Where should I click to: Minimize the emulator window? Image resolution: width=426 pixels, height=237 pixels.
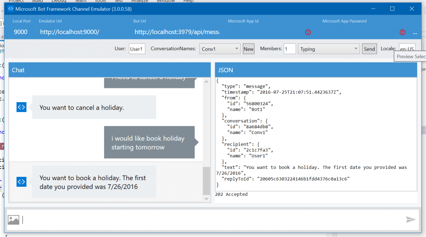(x=373, y=9)
